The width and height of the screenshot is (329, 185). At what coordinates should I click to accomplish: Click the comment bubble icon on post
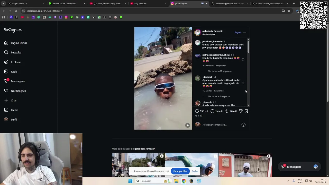213,111
